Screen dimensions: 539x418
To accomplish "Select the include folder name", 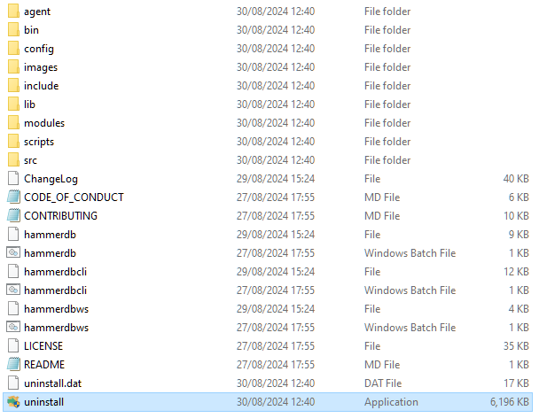I will (x=42, y=86).
